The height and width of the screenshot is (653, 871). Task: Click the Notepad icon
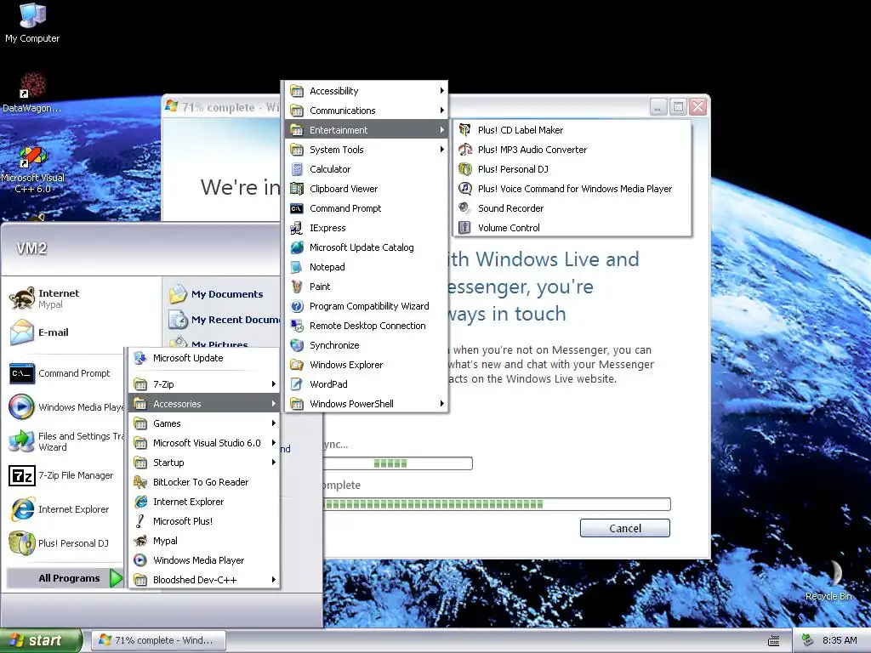coord(297,267)
